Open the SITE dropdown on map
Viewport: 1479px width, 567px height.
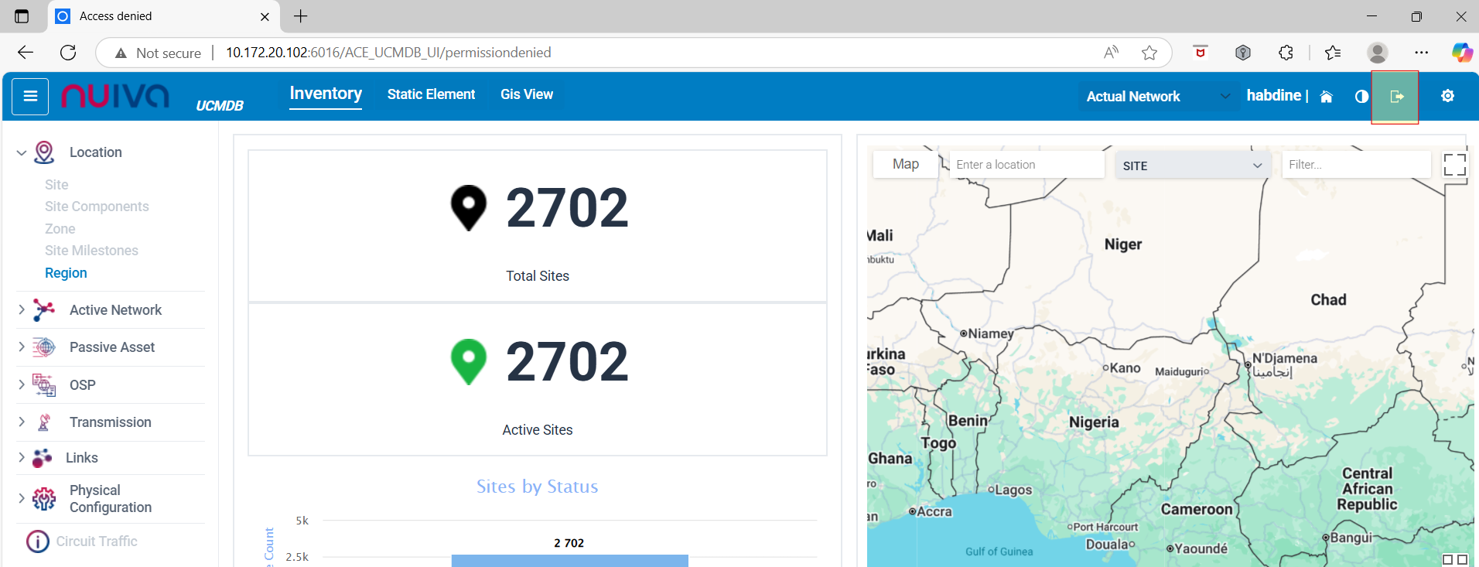click(1191, 166)
